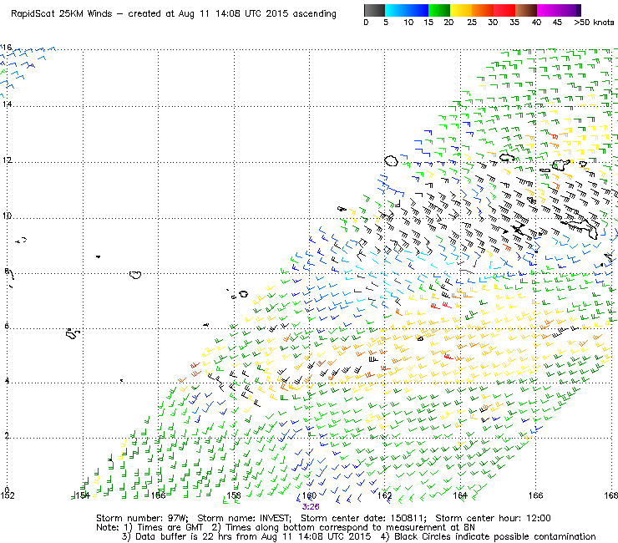Click the 'Black Circles indicate possible contamination' note

click(495, 536)
